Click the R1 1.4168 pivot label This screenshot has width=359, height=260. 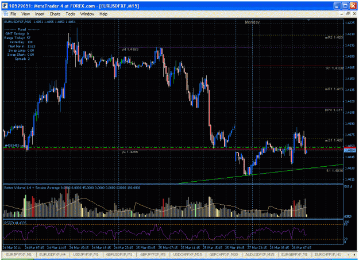coord(334,68)
